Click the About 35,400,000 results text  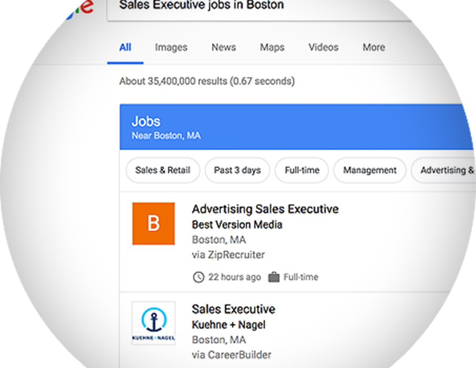coord(207,81)
